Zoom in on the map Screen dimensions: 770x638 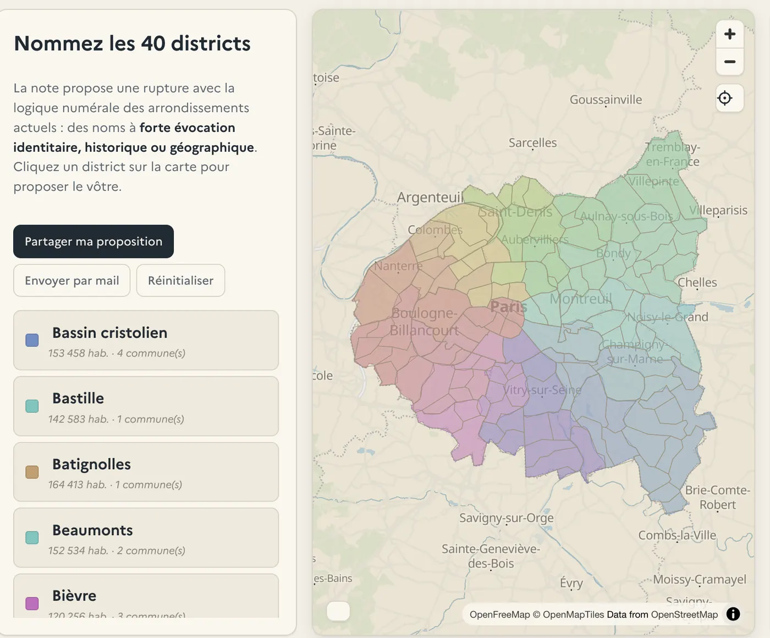(x=730, y=34)
